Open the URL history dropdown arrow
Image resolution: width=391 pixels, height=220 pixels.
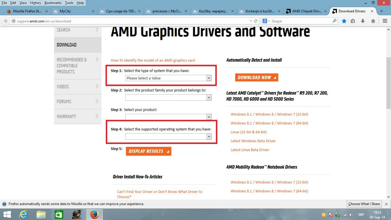(x=251, y=21)
